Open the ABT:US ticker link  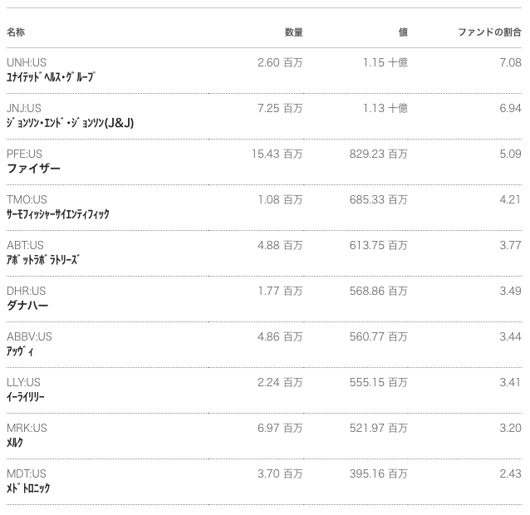[25, 245]
